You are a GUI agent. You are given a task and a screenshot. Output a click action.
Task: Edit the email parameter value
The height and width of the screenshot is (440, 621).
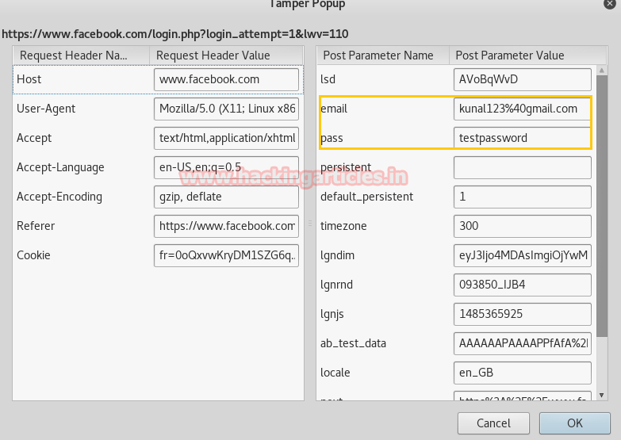pyautogui.click(x=523, y=109)
